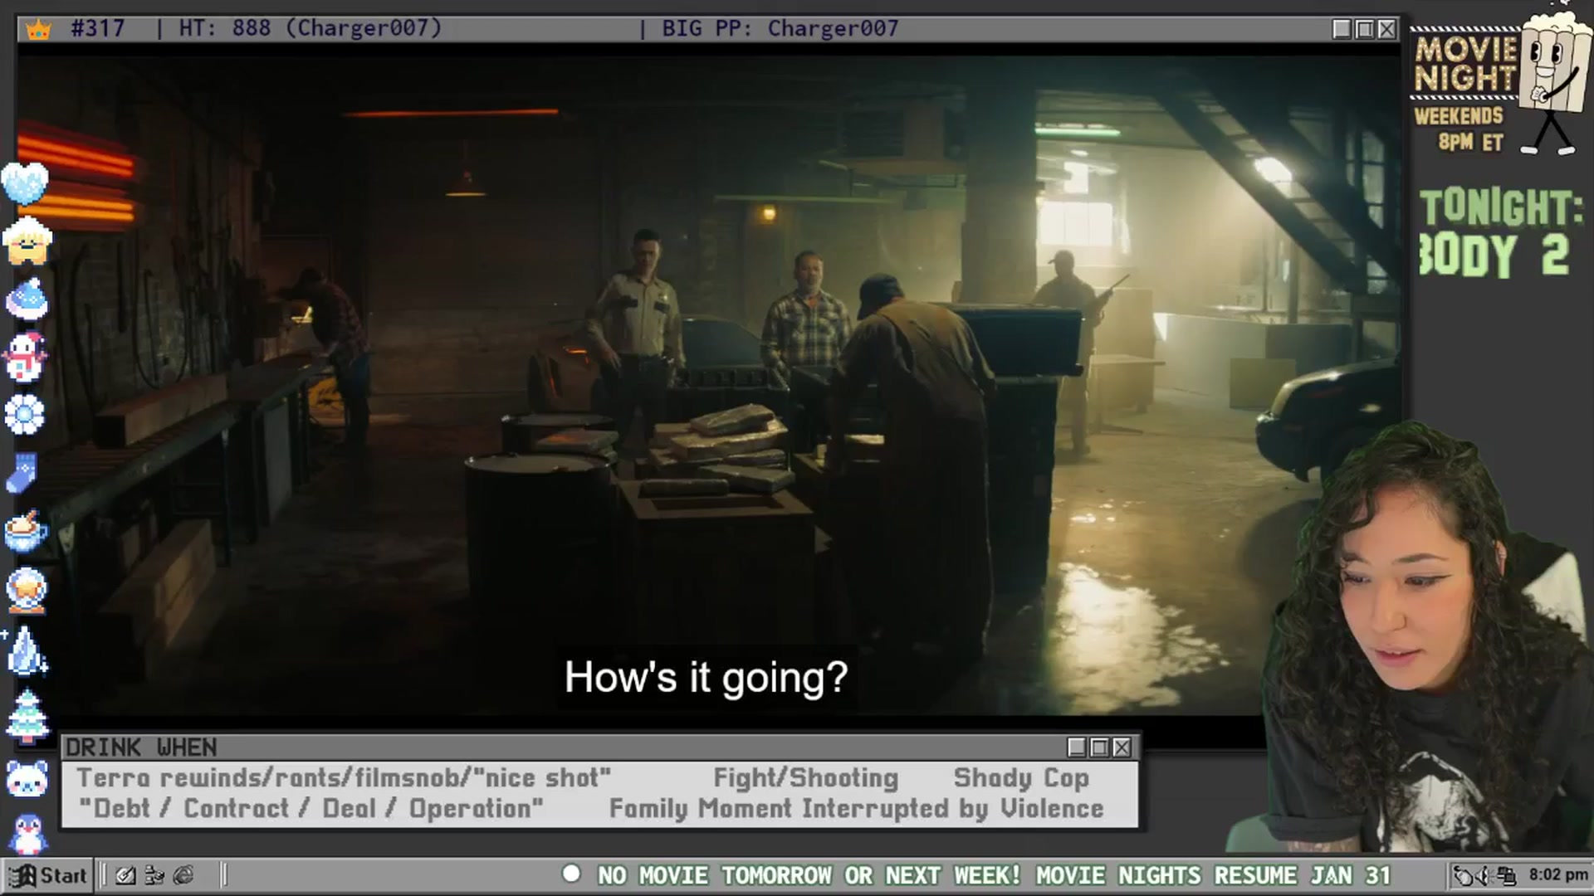This screenshot has height=896, width=1594.
Task: Click the 'How's it going?' subtitle
Action: pos(707,678)
